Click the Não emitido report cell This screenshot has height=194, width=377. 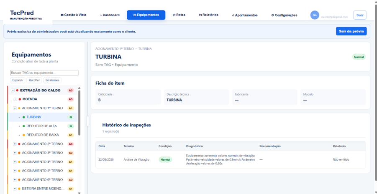[x=341, y=159]
